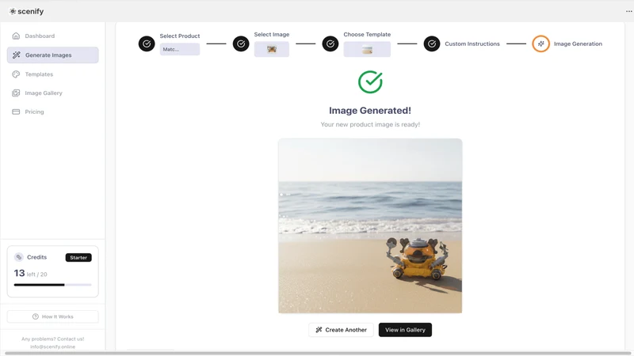Click the View in Gallery button

click(405, 330)
